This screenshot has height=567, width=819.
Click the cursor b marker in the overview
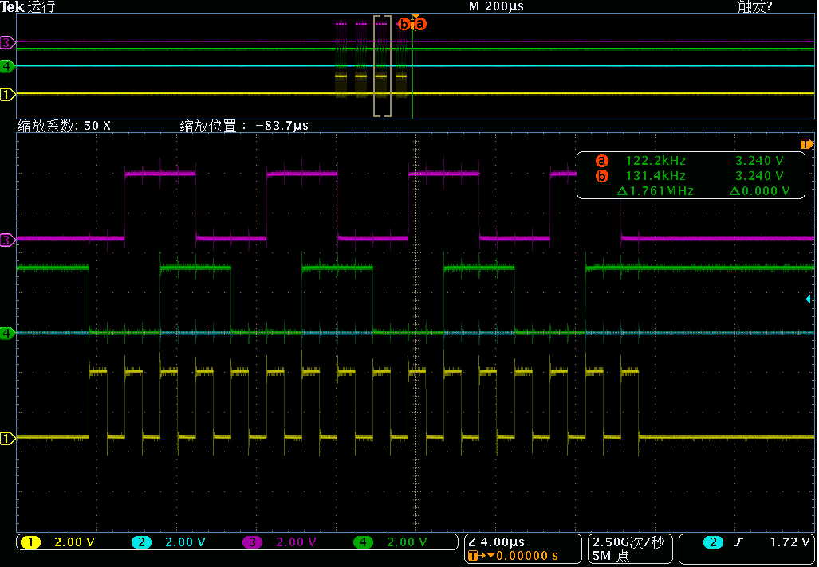(x=405, y=24)
